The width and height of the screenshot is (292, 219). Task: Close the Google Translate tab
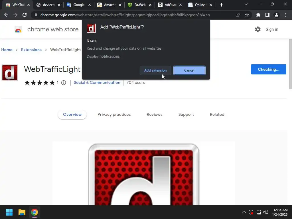[90, 5]
